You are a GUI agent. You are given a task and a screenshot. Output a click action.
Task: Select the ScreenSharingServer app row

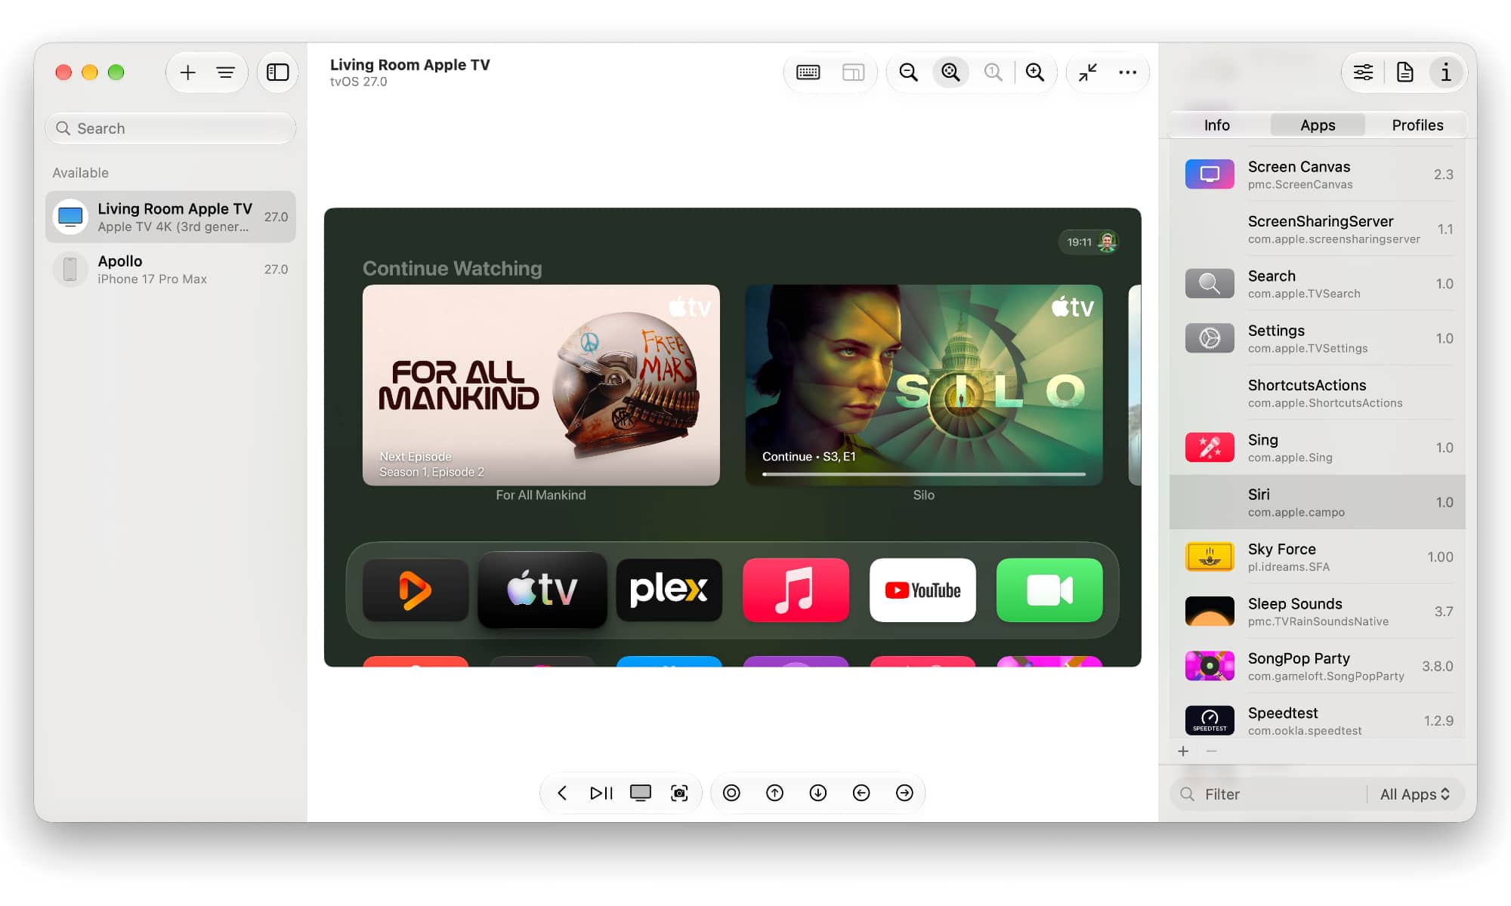pyautogui.click(x=1317, y=230)
